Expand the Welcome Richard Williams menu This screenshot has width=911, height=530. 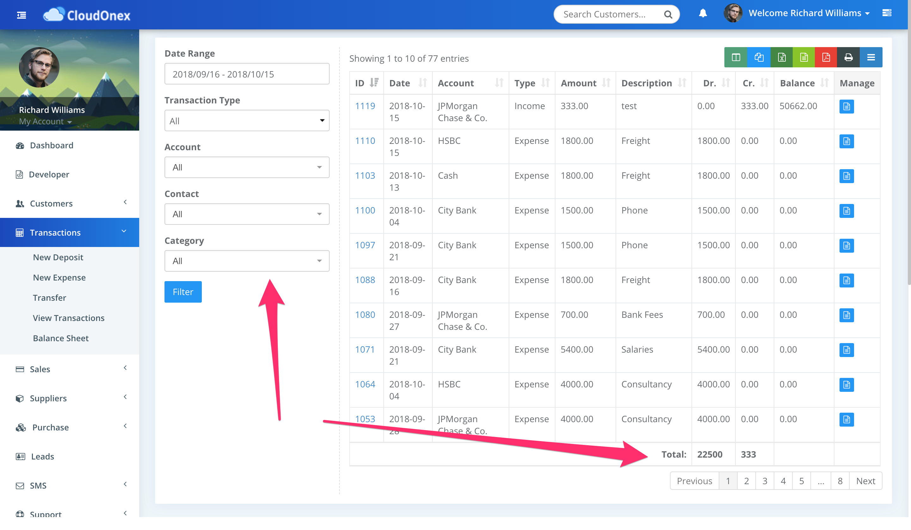809,13
